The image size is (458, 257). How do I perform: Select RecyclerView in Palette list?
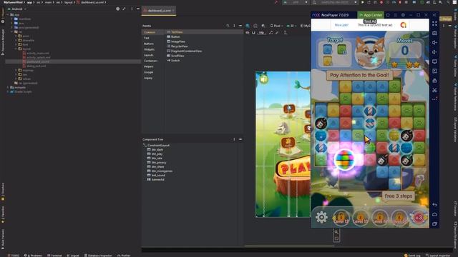[180, 46]
